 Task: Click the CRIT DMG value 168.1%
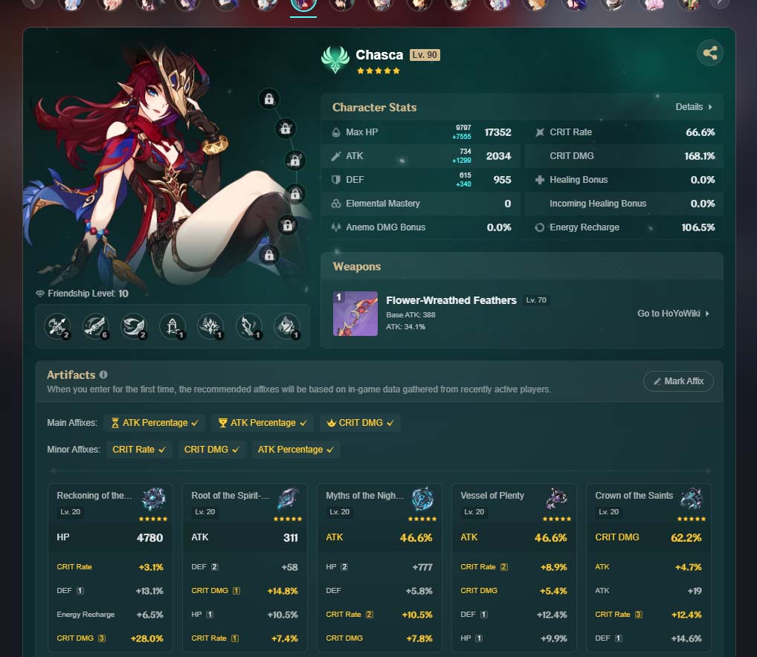click(x=699, y=156)
